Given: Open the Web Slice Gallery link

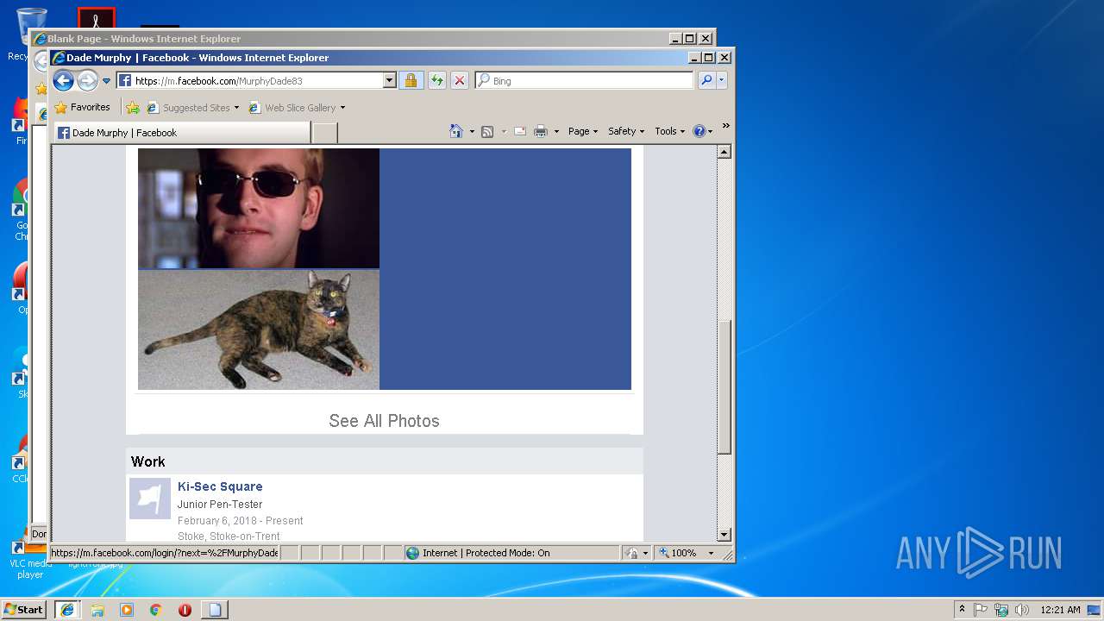Looking at the screenshot, I should point(292,108).
